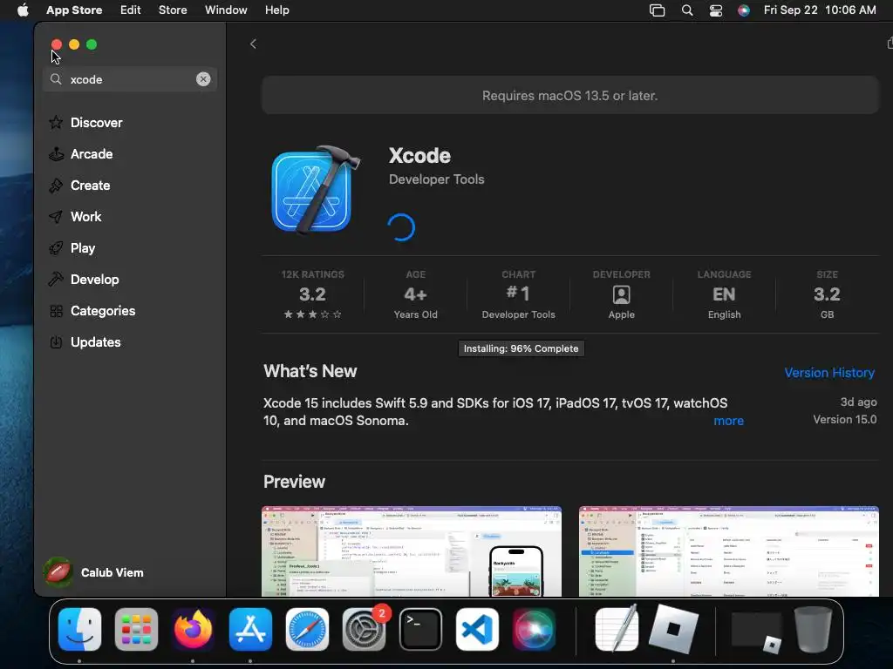Click the EN English language info

click(x=724, y=294)
